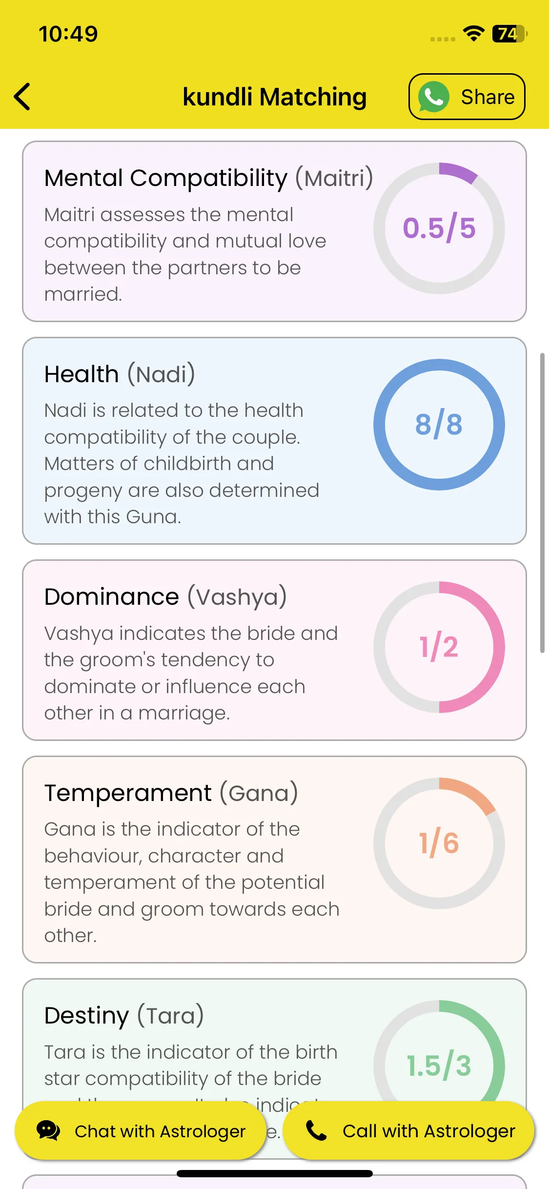The height and width of the screenshot is (1189, 549).
Task: Tap the phone handset icon
Action: (x=316, y=1130)
